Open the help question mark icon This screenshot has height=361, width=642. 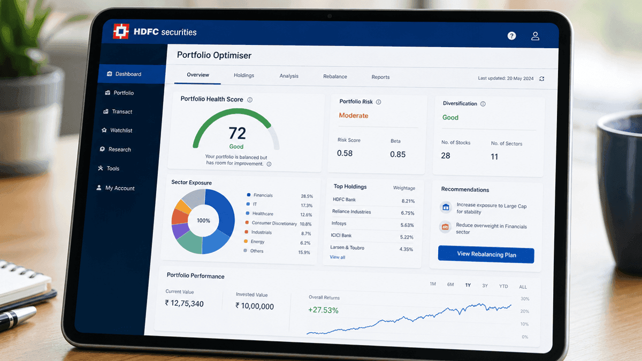point(511,36)
